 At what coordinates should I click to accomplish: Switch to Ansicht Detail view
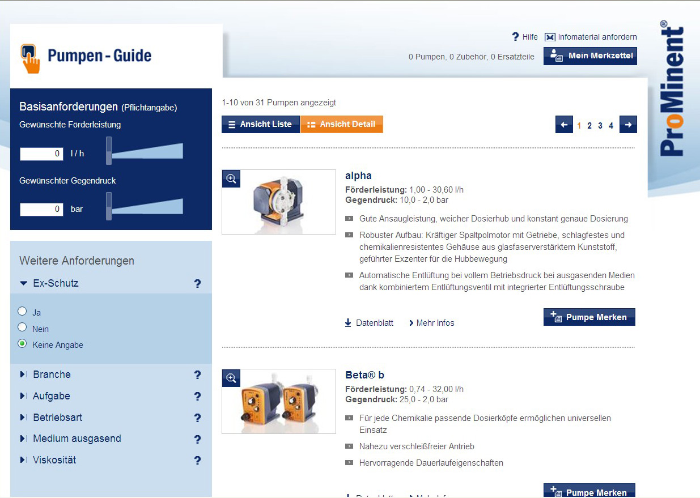(x=342, y=125)
